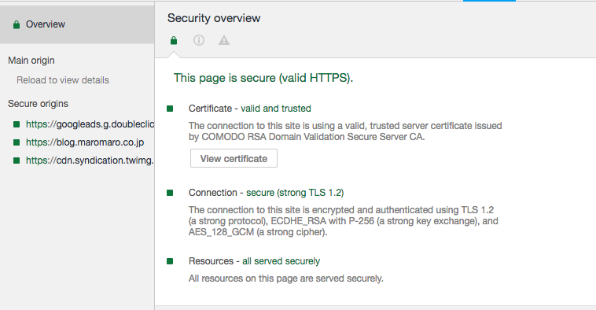Click green square beside cdn.syndication.twimg origin

(x=17, y=161)
